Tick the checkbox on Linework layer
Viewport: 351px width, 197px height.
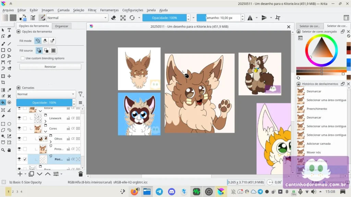(25, 118)
